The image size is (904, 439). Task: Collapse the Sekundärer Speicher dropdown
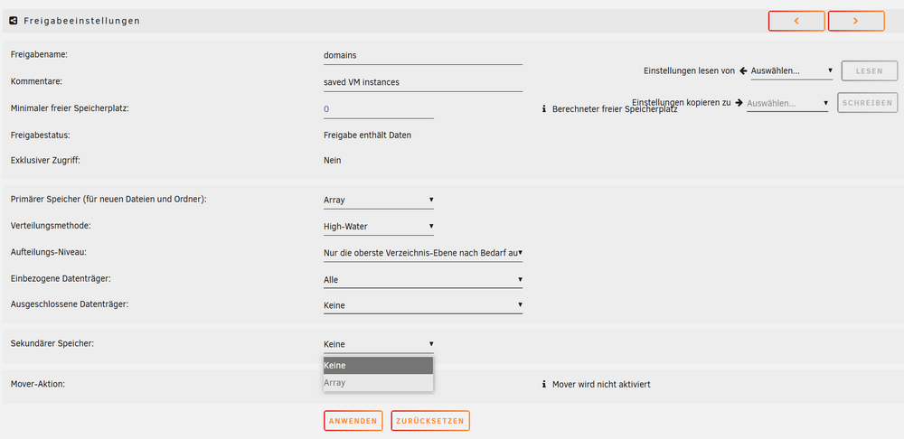(x=378, y=344)
